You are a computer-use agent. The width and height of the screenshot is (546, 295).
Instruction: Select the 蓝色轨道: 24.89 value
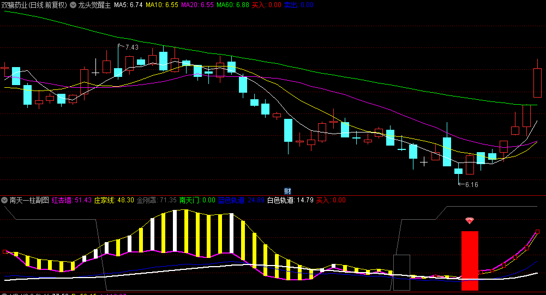[x=241, y=200]
